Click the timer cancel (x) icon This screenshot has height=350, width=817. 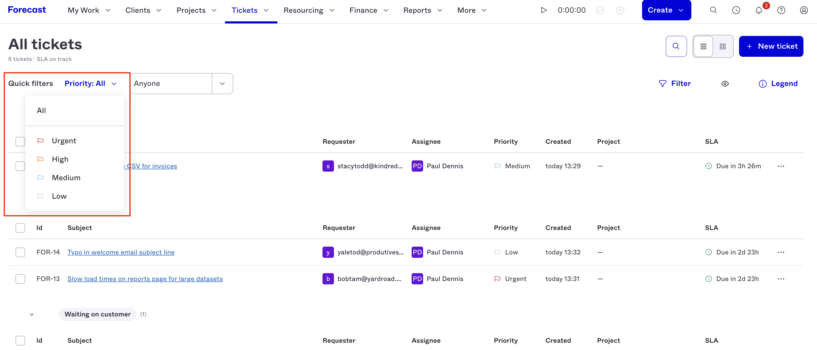tap(620, 10)
